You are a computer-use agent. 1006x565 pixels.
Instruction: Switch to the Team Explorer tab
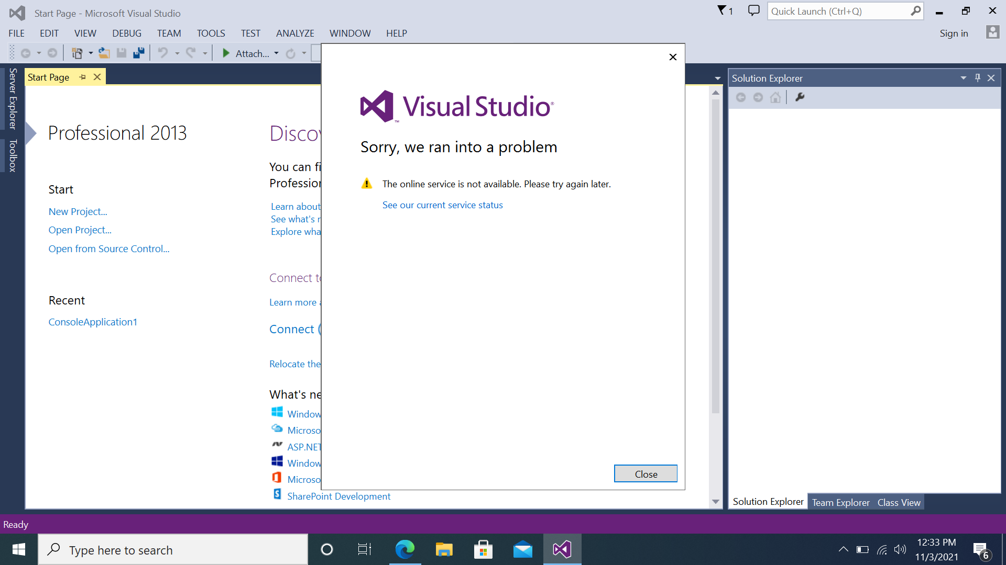coord(840,502)
